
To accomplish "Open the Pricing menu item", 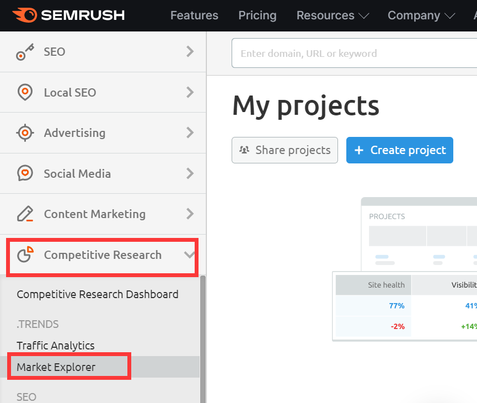I will click(257, 15).
